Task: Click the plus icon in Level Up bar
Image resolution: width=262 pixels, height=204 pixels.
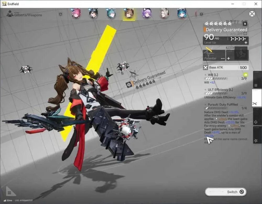Action: [x=246, y=43]
